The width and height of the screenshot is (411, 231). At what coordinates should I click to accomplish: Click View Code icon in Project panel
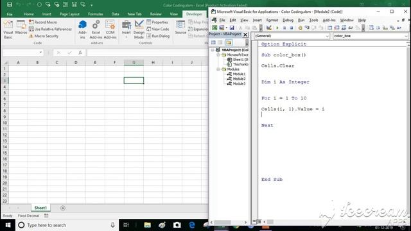(213, 42)
